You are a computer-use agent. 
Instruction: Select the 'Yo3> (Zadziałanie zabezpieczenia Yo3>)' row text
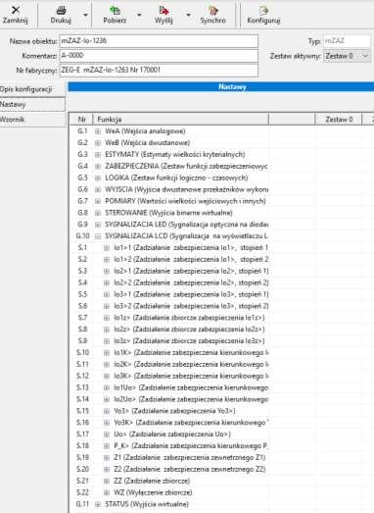[x=174, y=411]
